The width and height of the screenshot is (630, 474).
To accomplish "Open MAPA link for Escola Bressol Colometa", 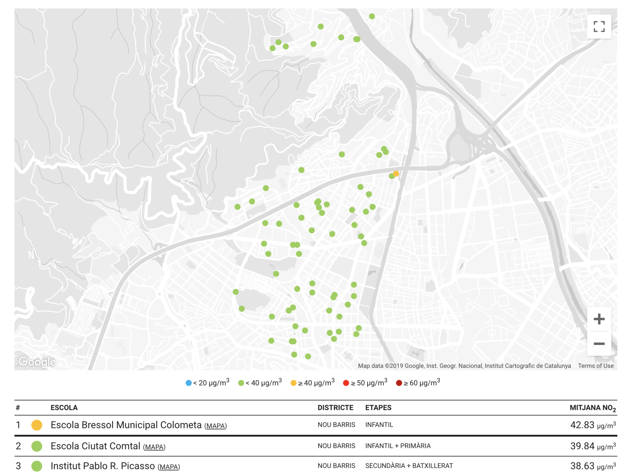I will (x=215, y=426).
